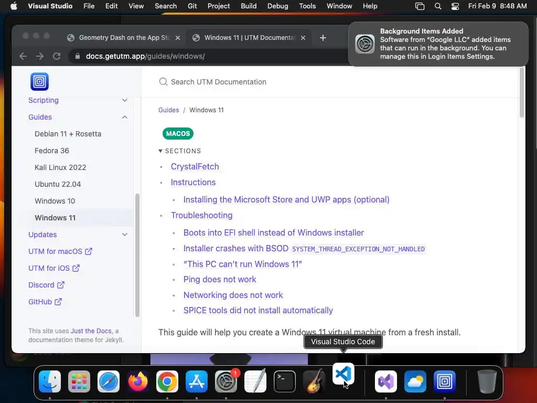
Task: Open the Tools menu
Action: (307, 6)
